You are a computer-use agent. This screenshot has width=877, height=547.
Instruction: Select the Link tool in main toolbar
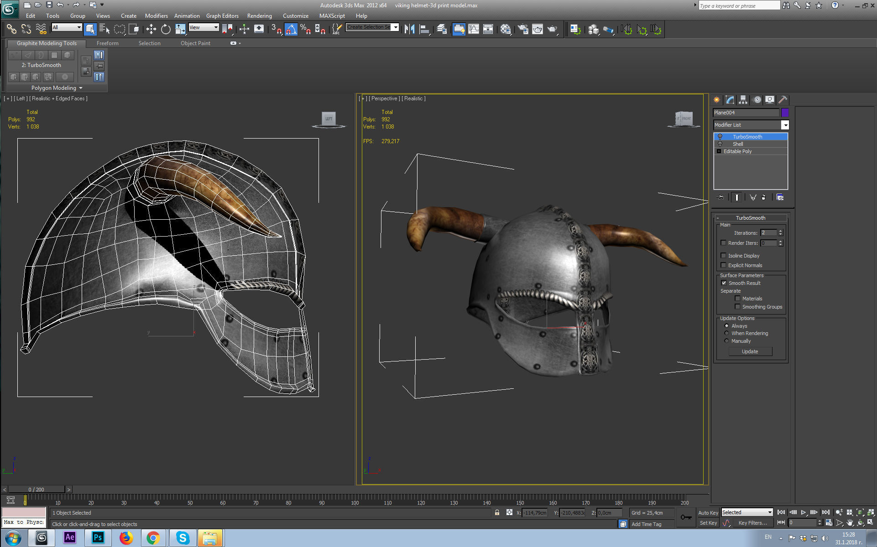point(11,29)
